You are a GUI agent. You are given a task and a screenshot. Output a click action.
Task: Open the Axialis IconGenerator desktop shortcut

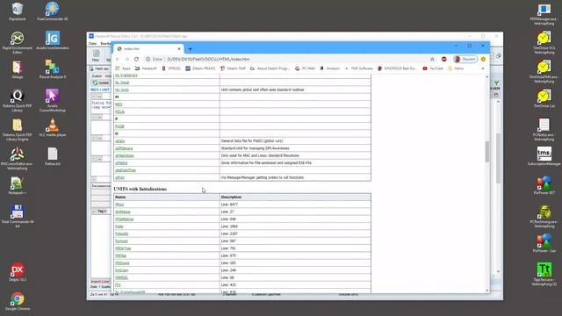coord(53,40)
